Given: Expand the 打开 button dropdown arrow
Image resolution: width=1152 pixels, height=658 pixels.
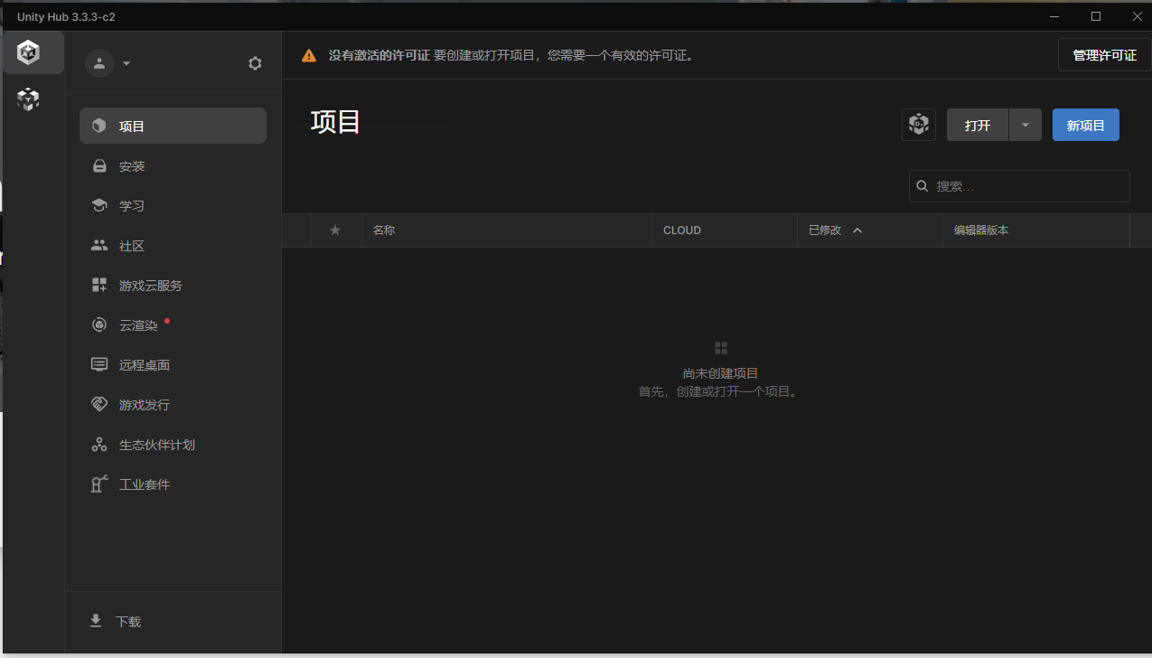Looking at the screenshot, I should coord(1025,125).
